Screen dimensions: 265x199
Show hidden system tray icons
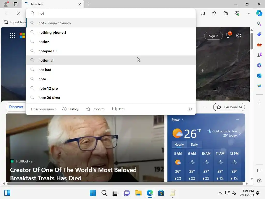[x=220, y=193]
